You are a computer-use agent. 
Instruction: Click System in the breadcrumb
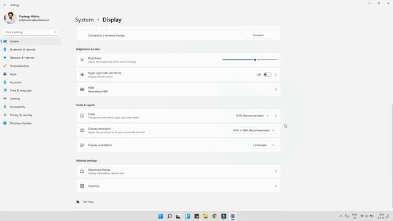[85, 20]
